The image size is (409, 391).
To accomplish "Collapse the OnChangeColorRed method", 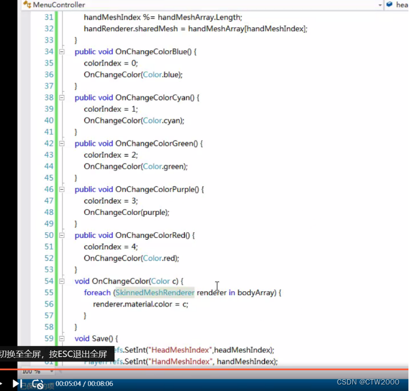I will tap(62, 236).
